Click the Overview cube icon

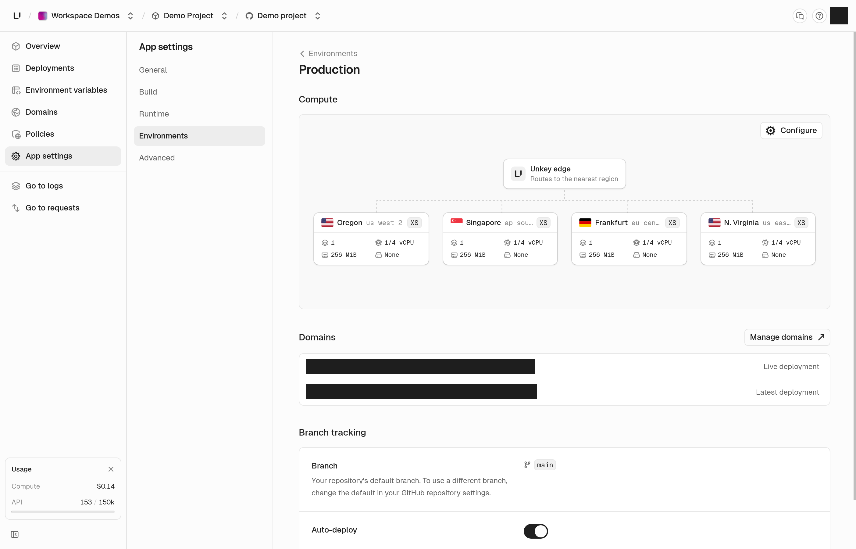[16, 46]
